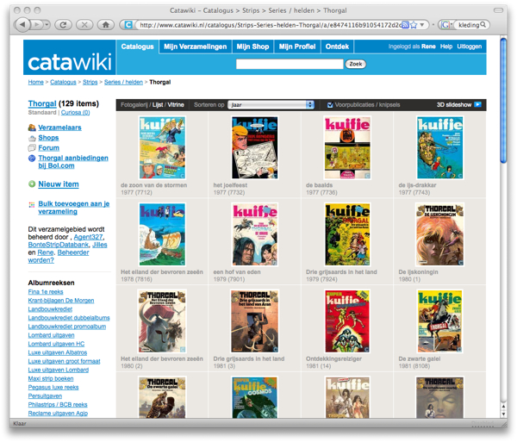This screenshot has width=517, height=442.
Task: Open Series / helden breadcrumb link
Action: coord(123,82)
